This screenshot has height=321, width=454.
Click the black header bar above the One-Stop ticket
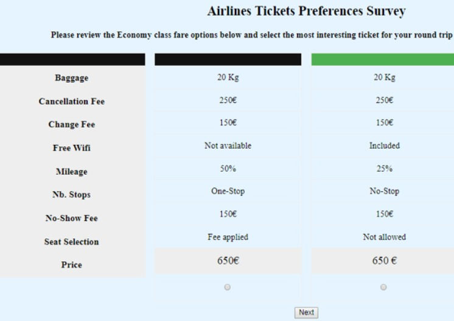click(228, 60)
